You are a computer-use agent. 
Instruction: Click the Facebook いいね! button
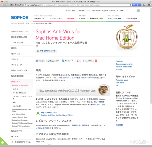pyautogui.click(x=40, y=61)
